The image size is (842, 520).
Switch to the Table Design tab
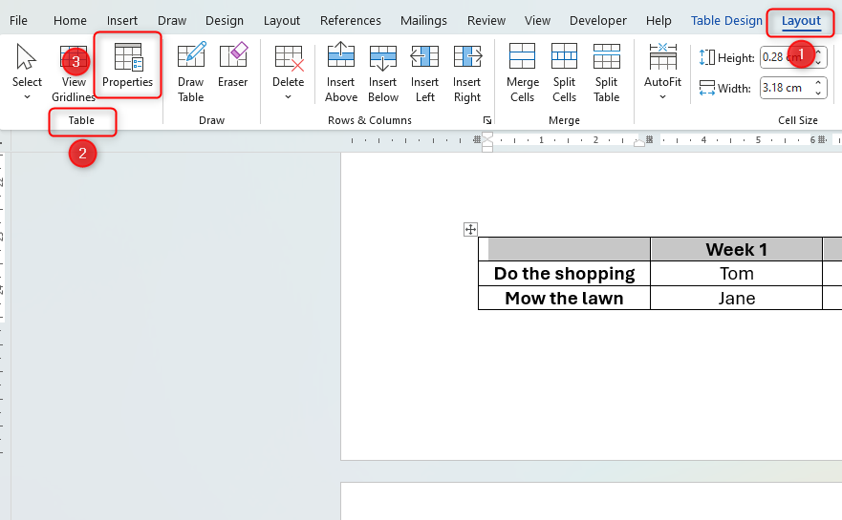(726, 20)
